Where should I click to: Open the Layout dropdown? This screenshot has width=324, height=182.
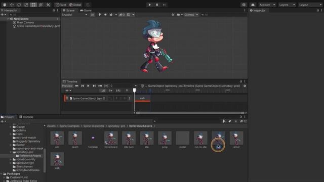(310, 5)
